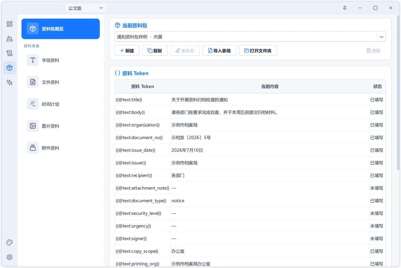Click the 资料 Token column header
This screenshot has height=268, width=401.
143,86
